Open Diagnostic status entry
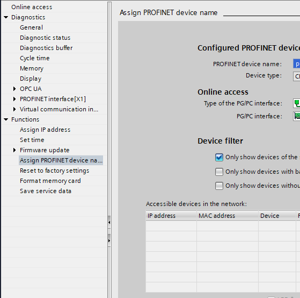The image size is (300, 298). pos(45,38)
